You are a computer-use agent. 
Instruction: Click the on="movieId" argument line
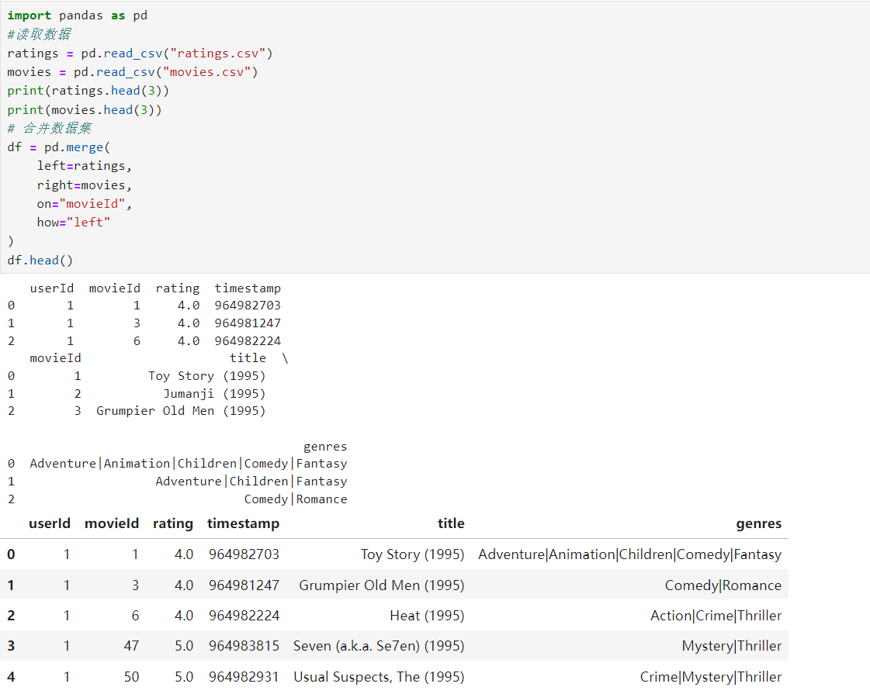click(85, 204)
